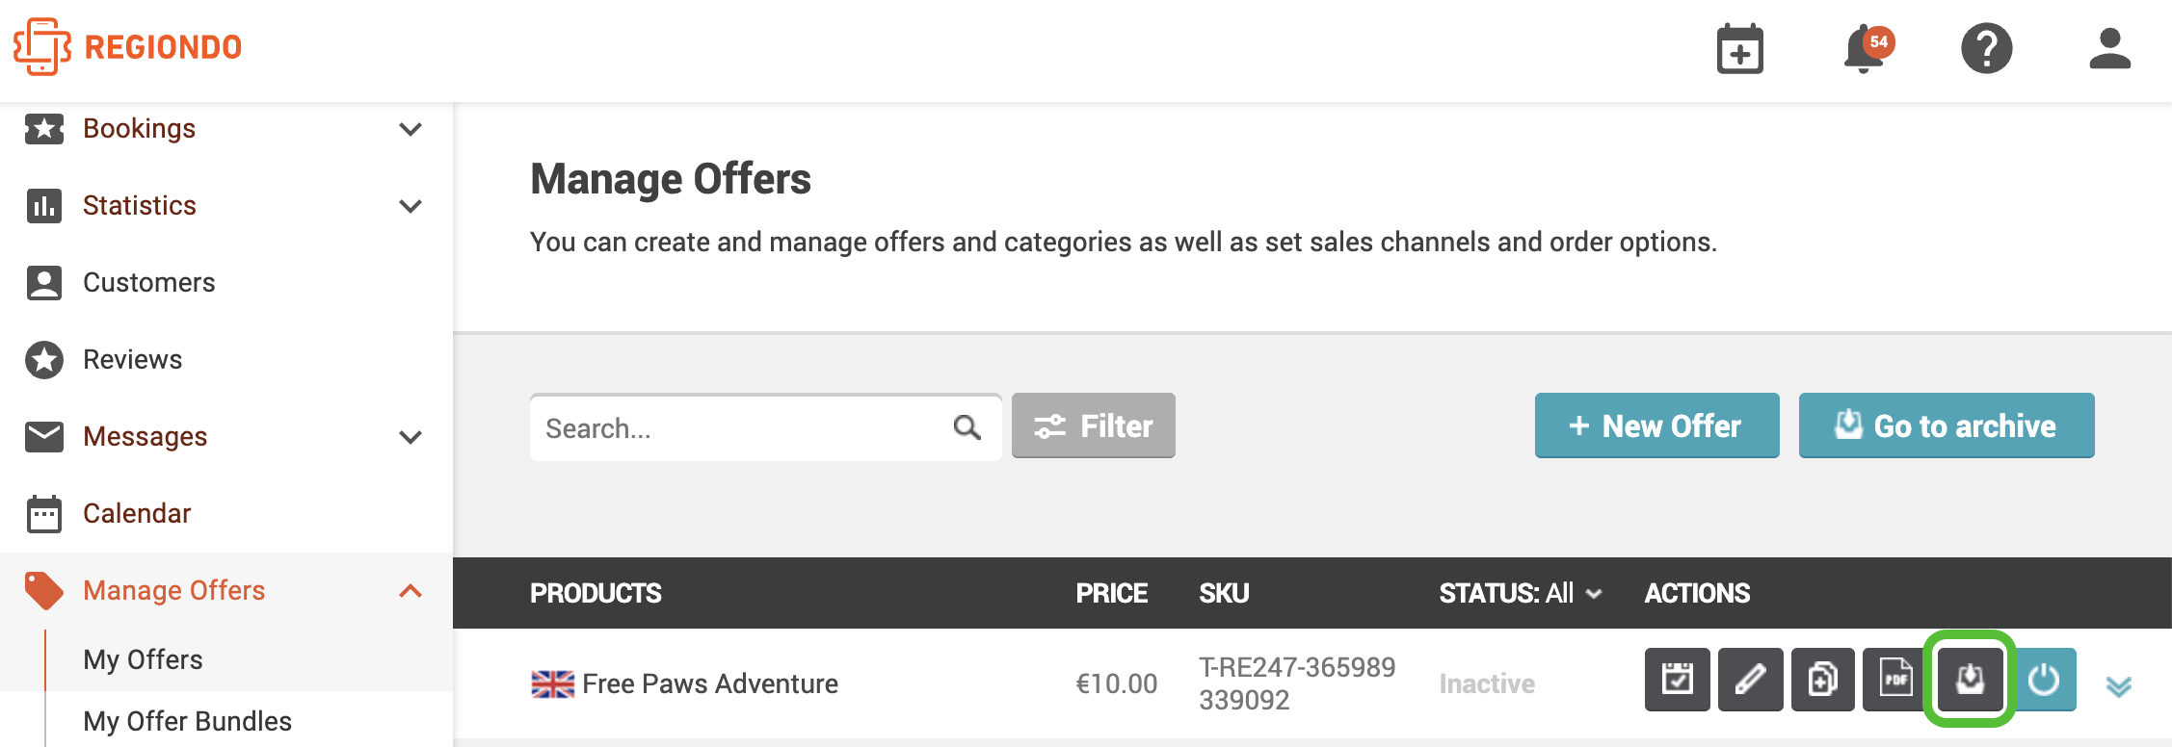Expand Free Paws Adventure row details chevron
The height and width of the screenshot is (747, 2172).
point(2119,685)
